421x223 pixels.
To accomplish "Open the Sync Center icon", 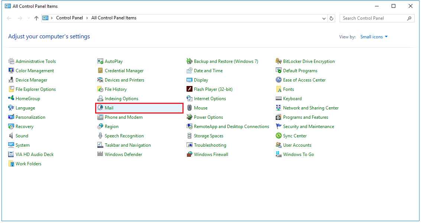I will pyautogui.click(x=278, y=136).
